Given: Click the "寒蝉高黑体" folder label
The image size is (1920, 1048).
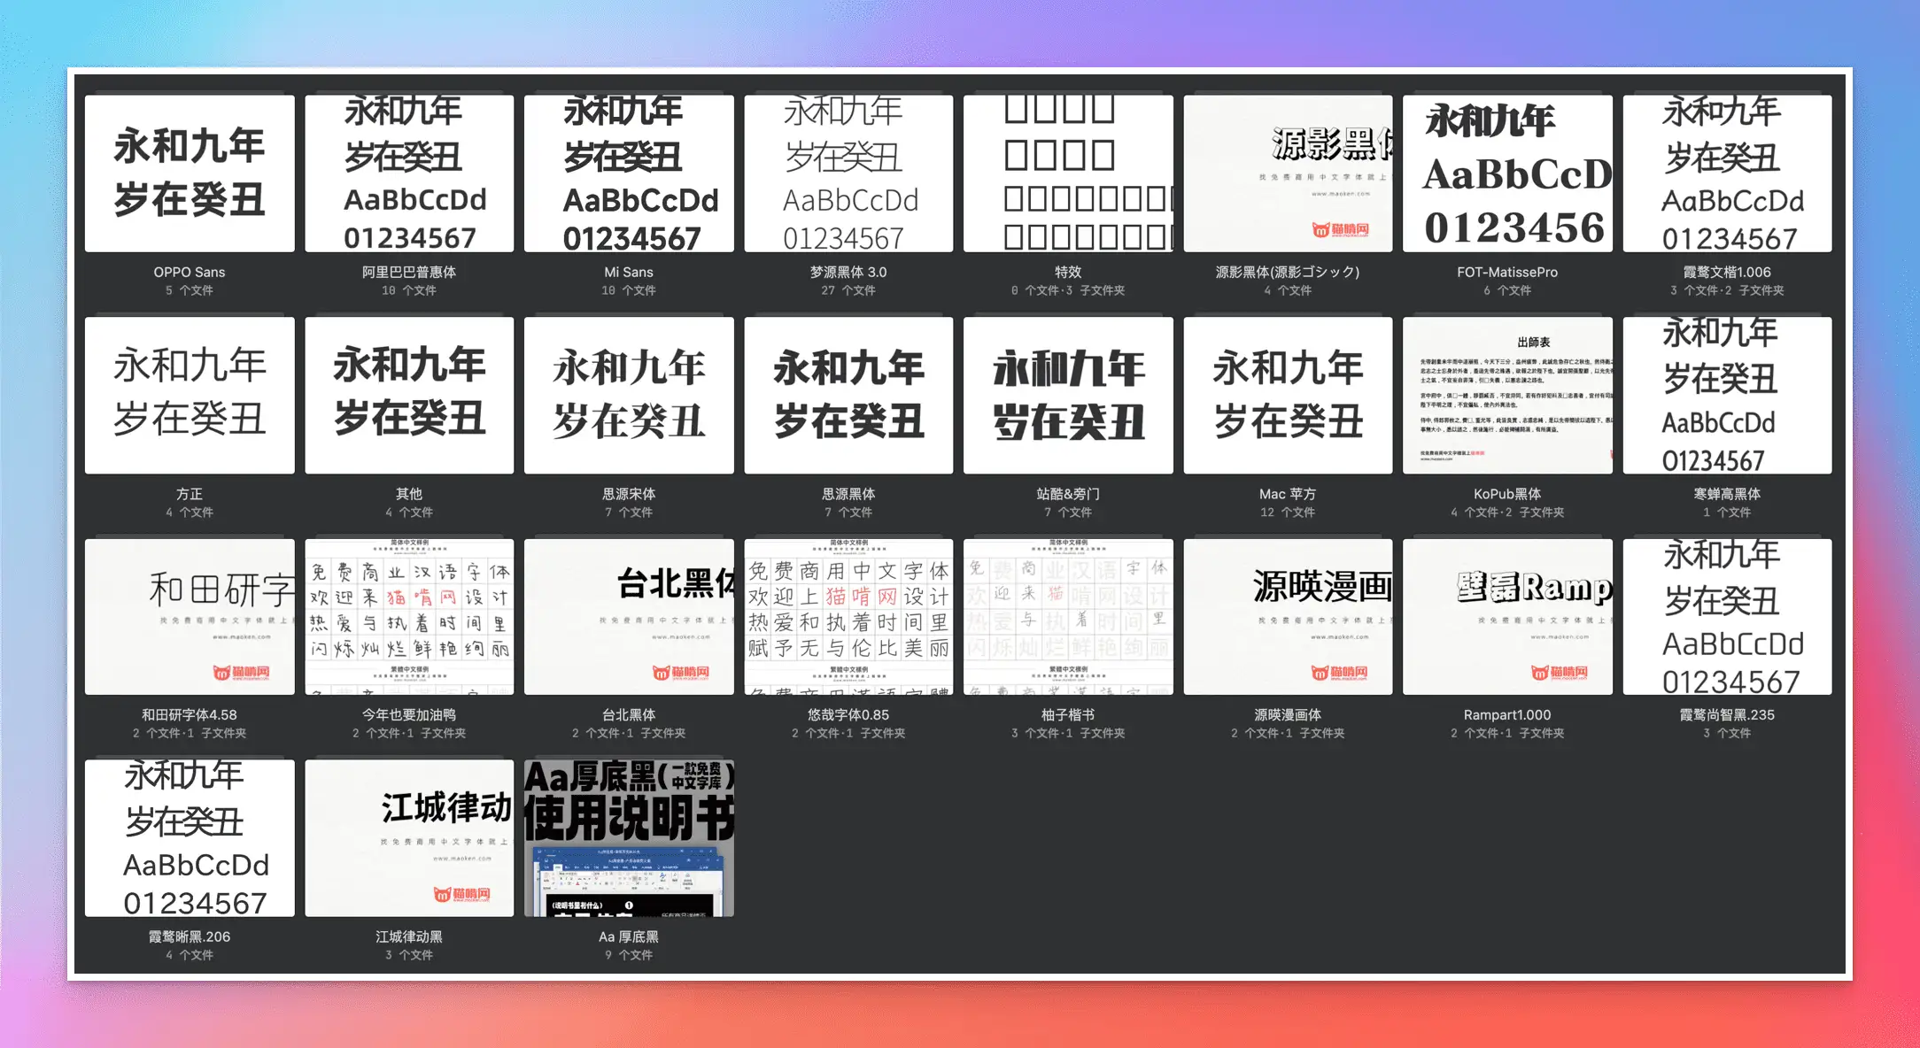Looking at the screenshot, I should [x=1727, y=494].
